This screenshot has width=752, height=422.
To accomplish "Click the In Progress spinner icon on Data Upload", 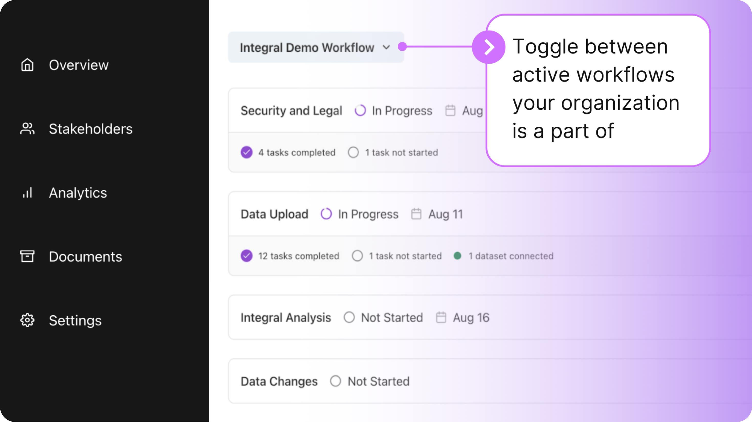I will click(328, 214).
